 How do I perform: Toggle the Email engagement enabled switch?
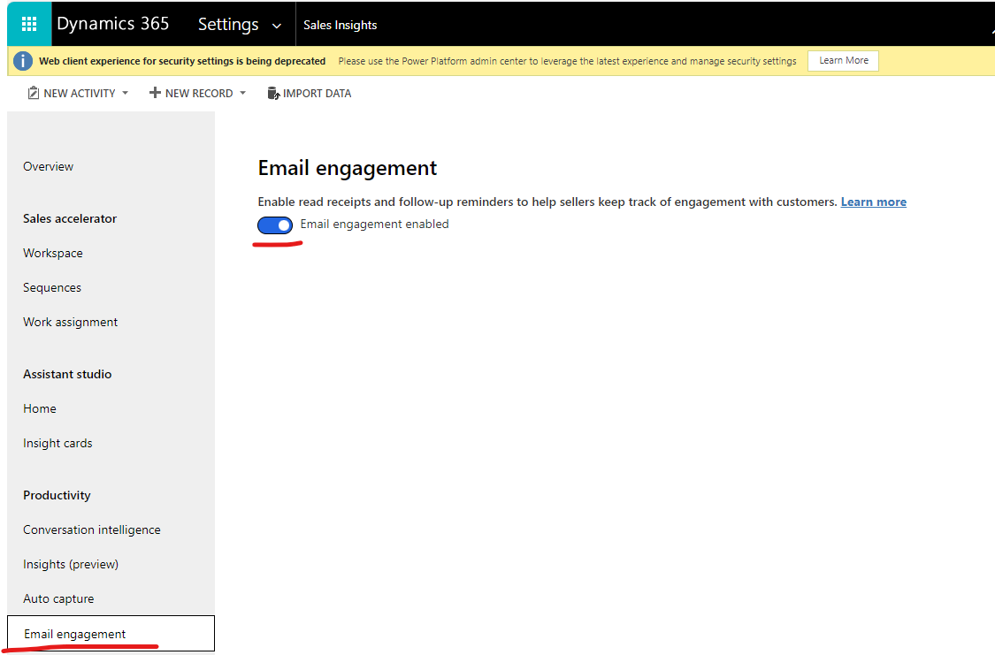[x=275, y=225]
